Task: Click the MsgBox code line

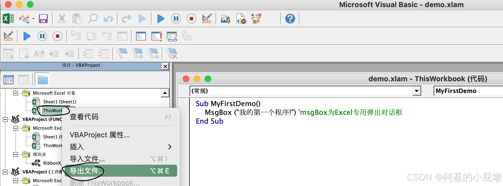Action: click(x=303, y=112)
